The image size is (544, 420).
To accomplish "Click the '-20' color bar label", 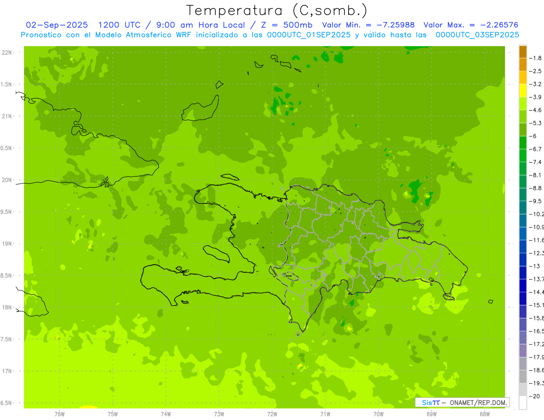I will [534, 396].
